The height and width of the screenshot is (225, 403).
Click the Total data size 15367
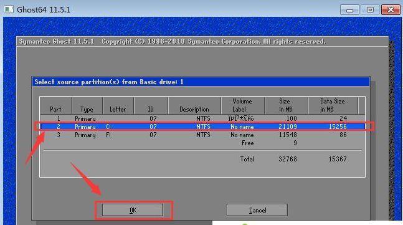click(338, 159)
